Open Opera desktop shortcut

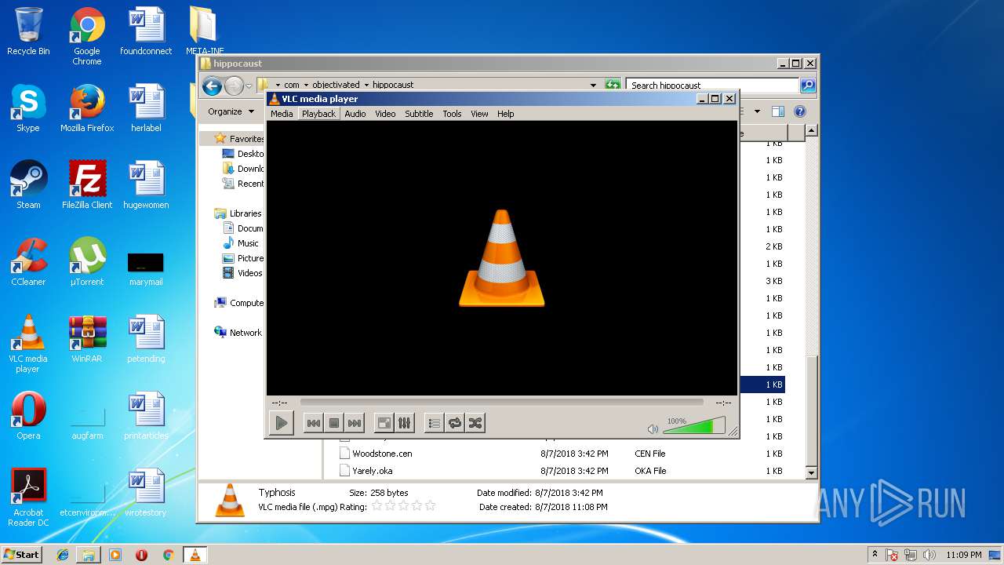tap(28, 416)
